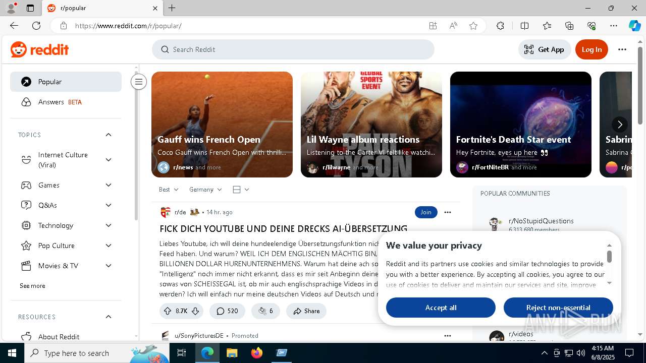The image size is (646, 363).
Task: Launch Firefox from the taskbar
Action: [x=257, y=353]
